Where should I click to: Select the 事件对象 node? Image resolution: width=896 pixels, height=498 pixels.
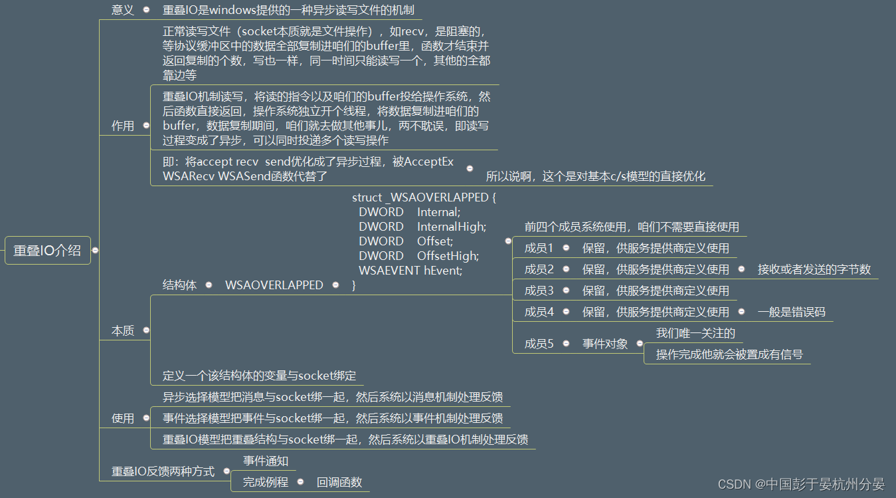click(x=605, y=344)
